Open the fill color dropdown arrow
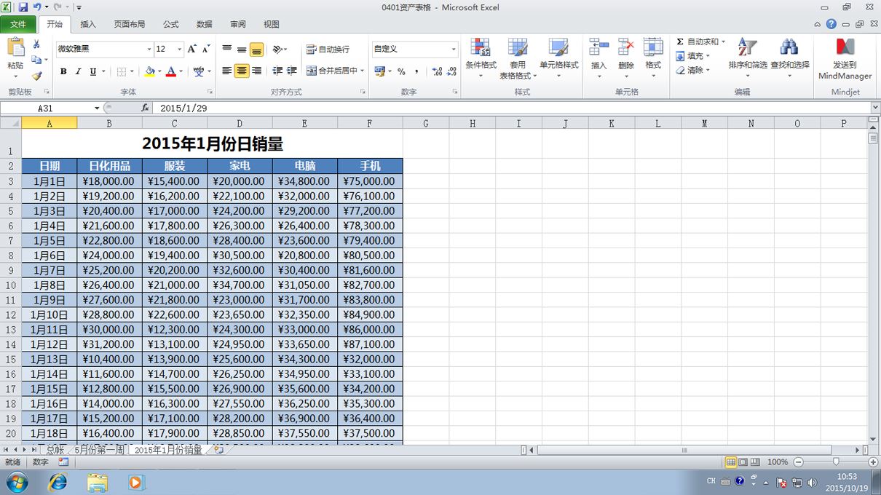The height and width of the screenshot is (495, 881). 160,71
